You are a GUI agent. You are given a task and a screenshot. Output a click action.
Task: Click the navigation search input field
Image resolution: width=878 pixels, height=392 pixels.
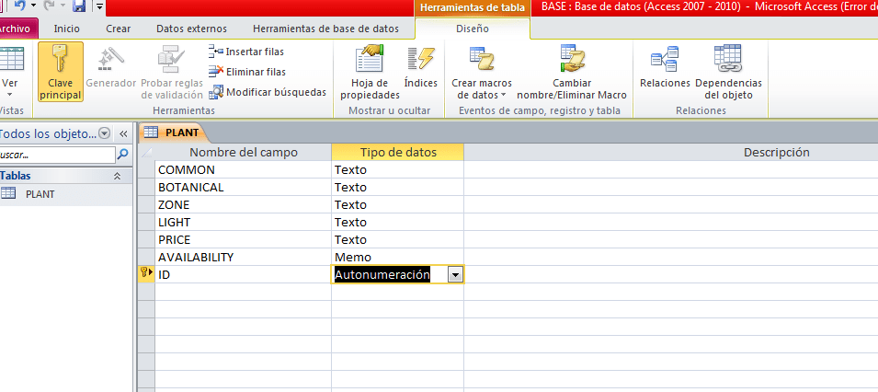(x=55, y=155)
